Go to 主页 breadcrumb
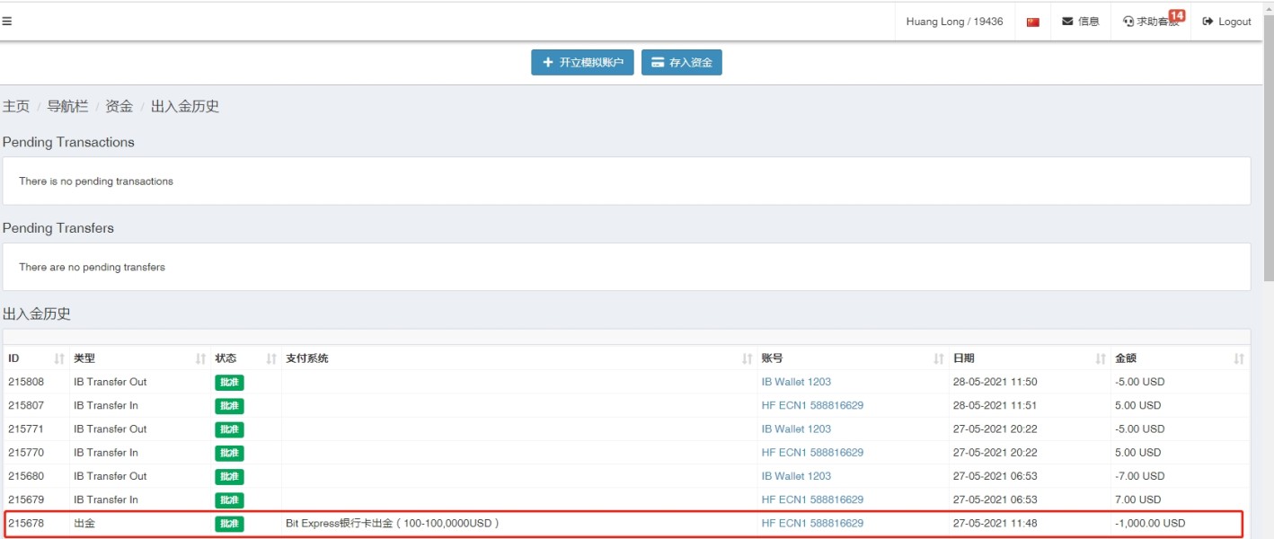 (15, 106)
